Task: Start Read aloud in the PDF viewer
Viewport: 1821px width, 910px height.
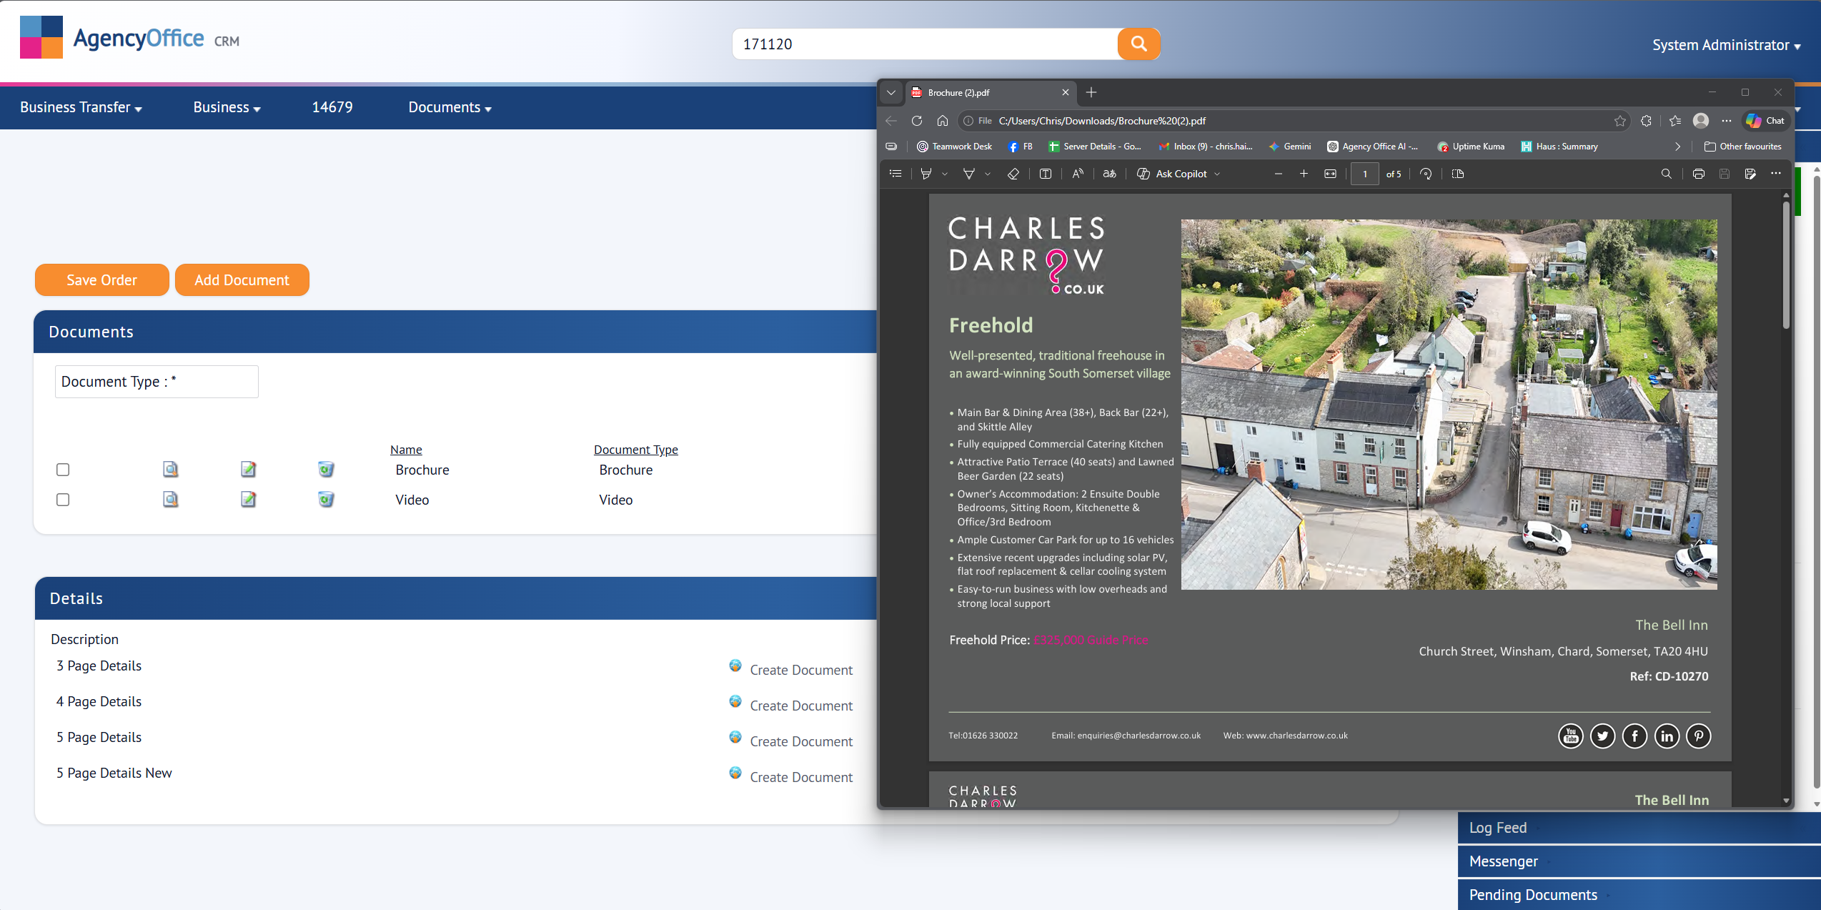Action: click(x=1078, y=174)
